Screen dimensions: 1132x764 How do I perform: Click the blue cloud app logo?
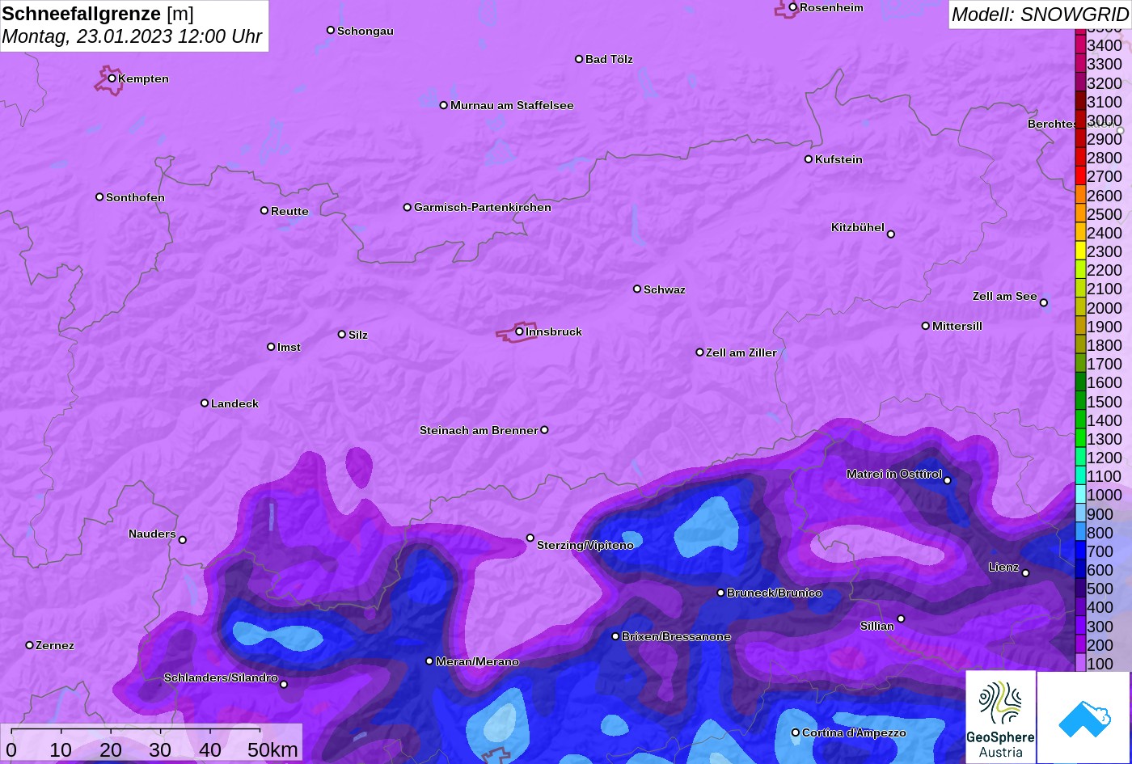(x=1083, y=717)
